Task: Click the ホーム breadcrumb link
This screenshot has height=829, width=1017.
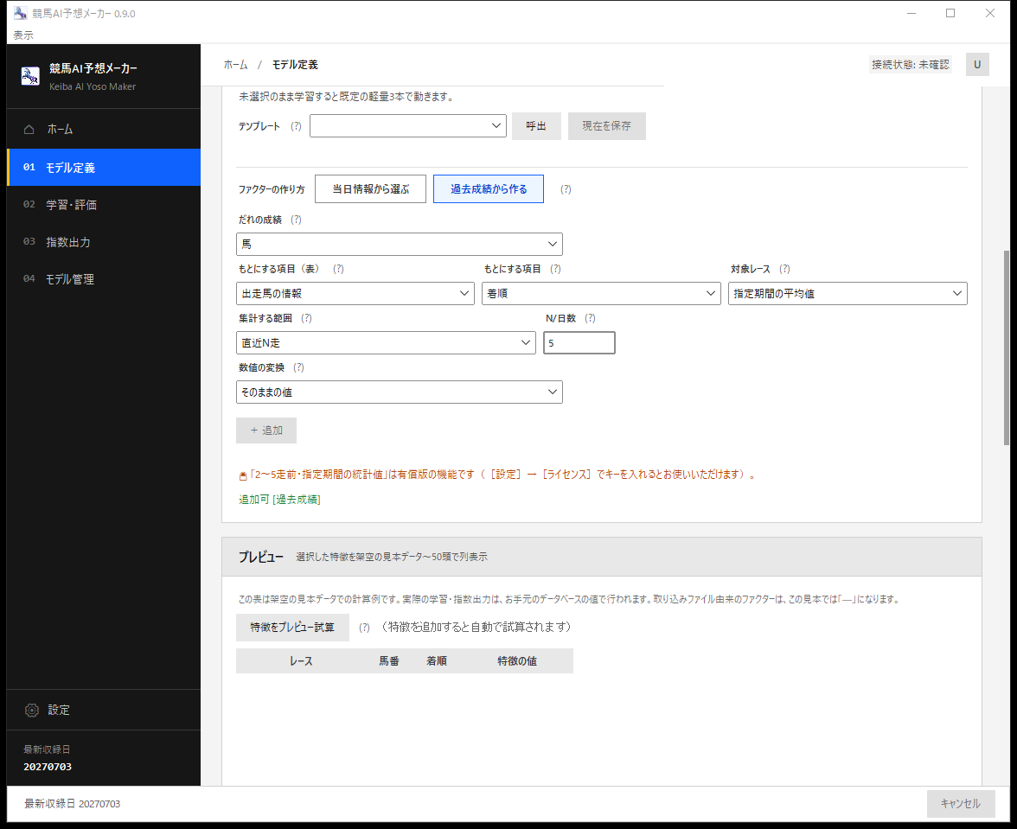Action: click(x=235, y=65)
